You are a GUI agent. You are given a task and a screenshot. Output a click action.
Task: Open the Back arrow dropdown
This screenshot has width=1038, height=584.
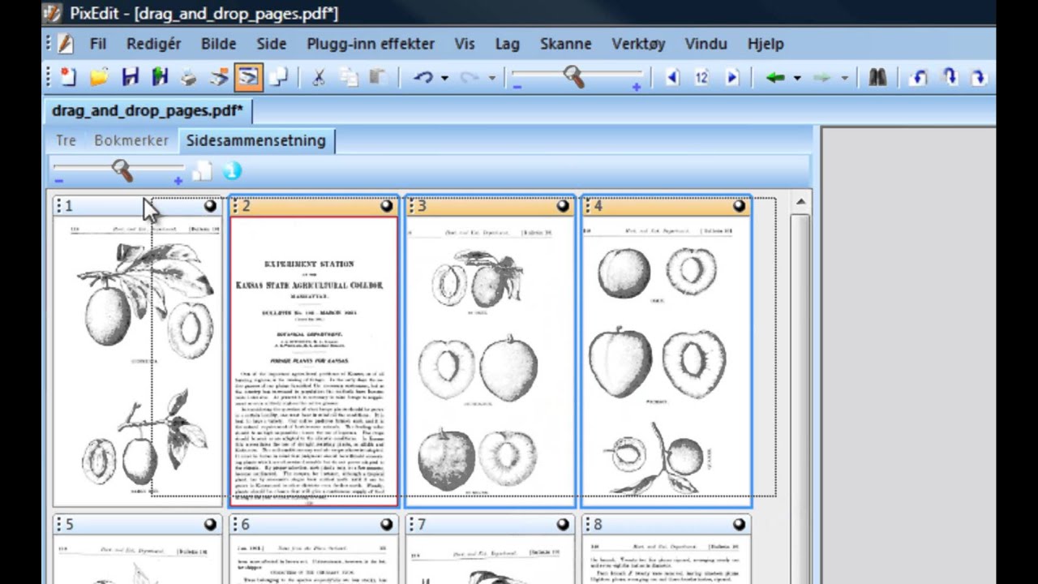(x=797, y=79)
